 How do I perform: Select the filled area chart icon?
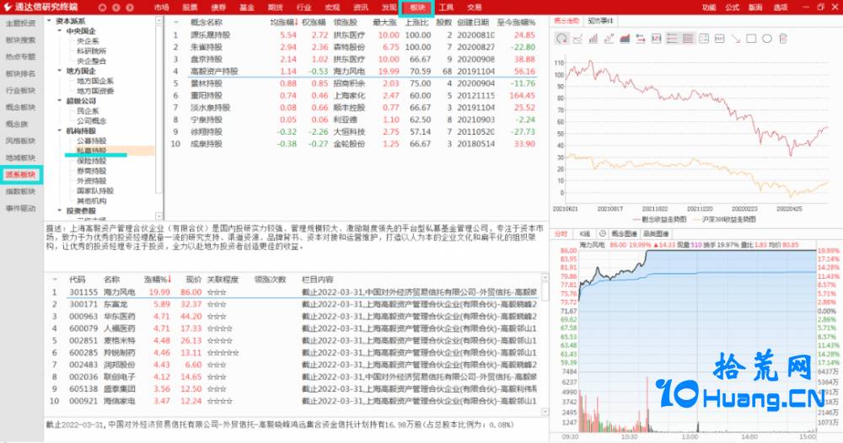pos(625,39)
